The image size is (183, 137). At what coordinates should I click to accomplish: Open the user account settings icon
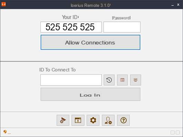(108, 120)
